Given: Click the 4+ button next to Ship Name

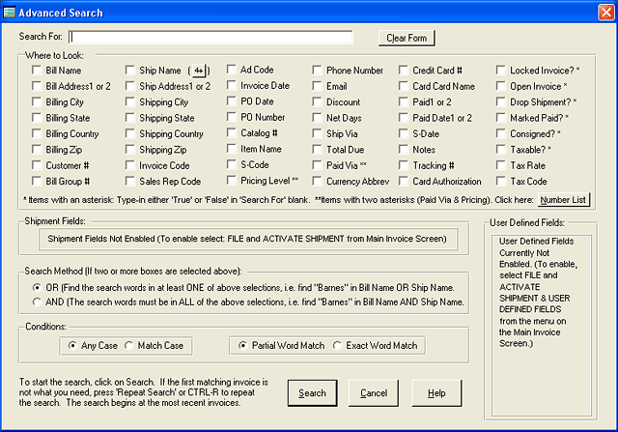Looking at the screenshot, I should [x=199, y=71].
